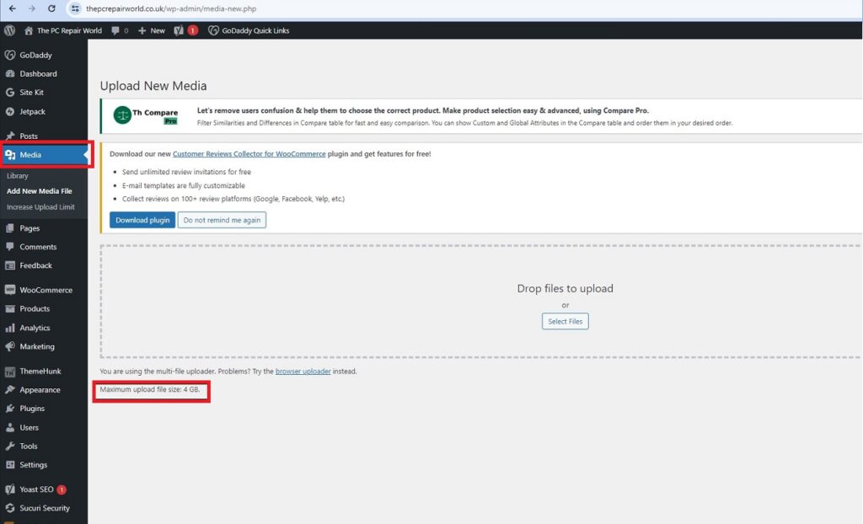The width and height of the screenshot is (863, 524).
Task: Select Increase Upload Limit submenu item
Action: tap(40, 207)
